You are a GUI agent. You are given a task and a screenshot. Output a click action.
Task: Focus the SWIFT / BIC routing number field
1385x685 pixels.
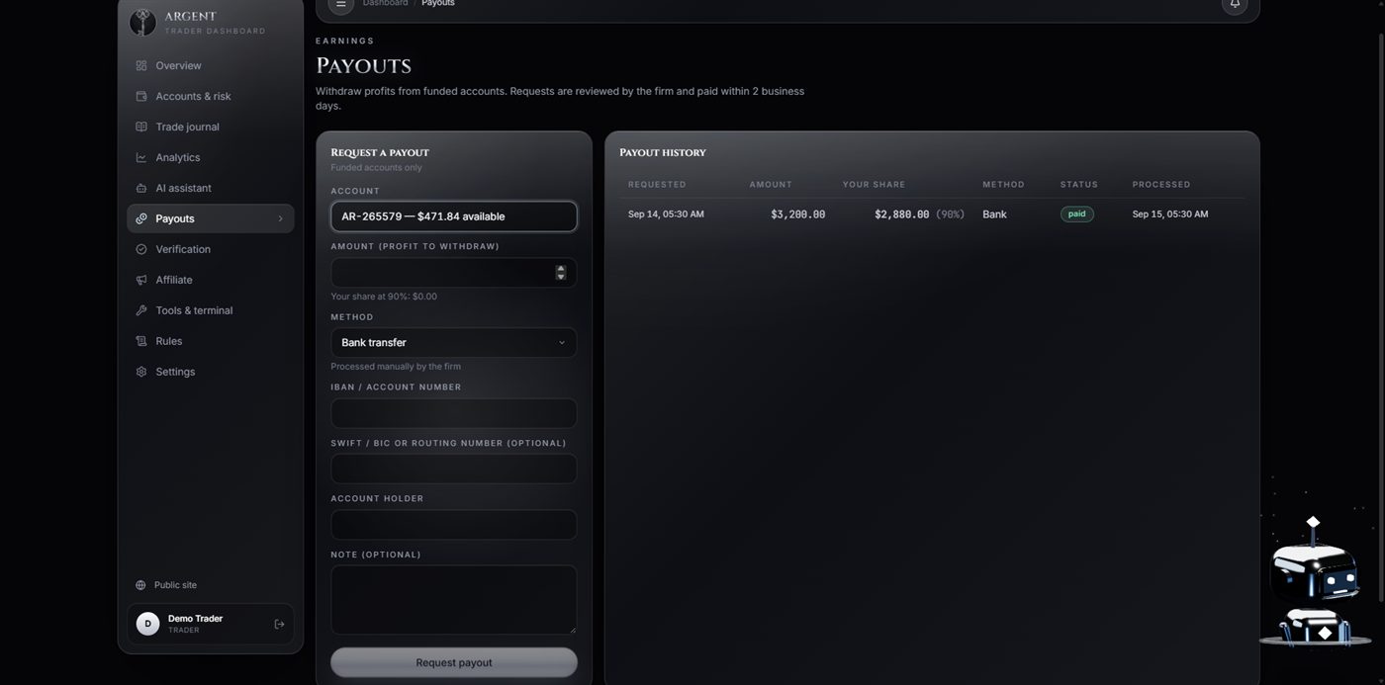(x=454, y=469)
